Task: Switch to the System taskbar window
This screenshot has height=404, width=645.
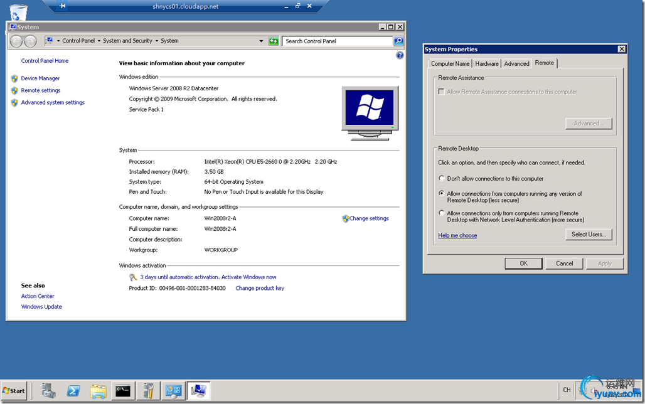Action: (198, 391)
